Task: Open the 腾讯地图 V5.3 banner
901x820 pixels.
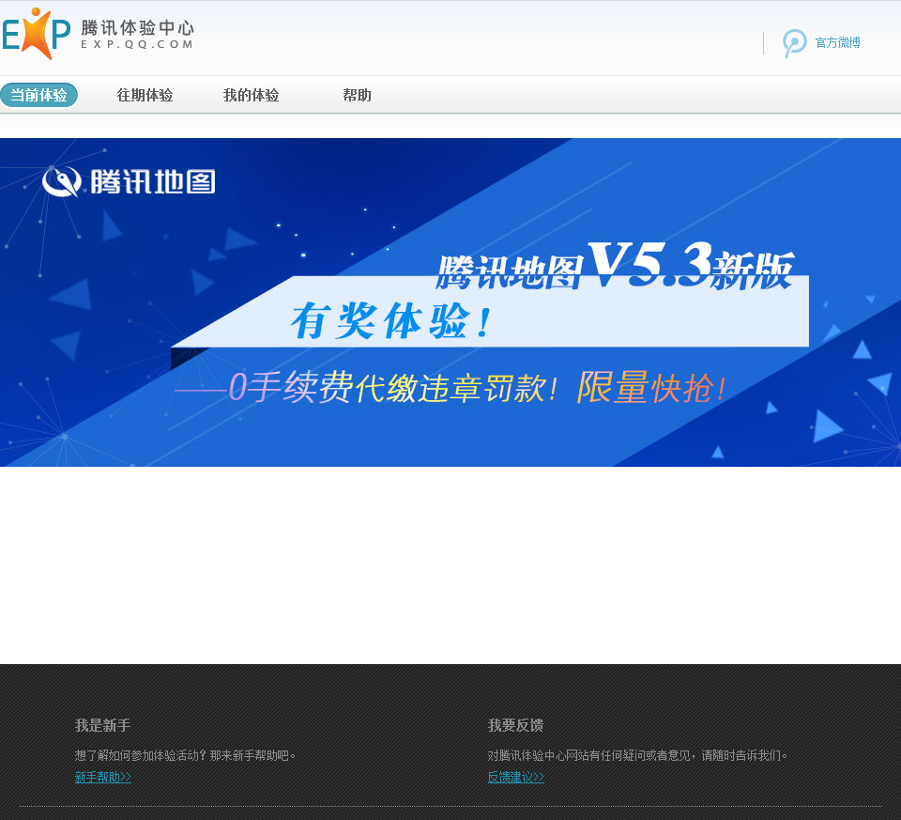Action: tap(450, 302)
